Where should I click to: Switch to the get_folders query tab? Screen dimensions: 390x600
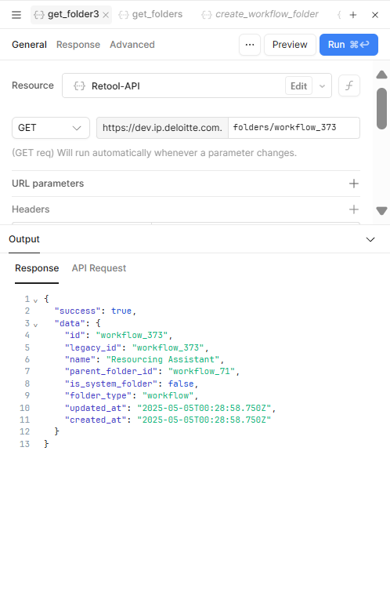(x=150, y=15)
